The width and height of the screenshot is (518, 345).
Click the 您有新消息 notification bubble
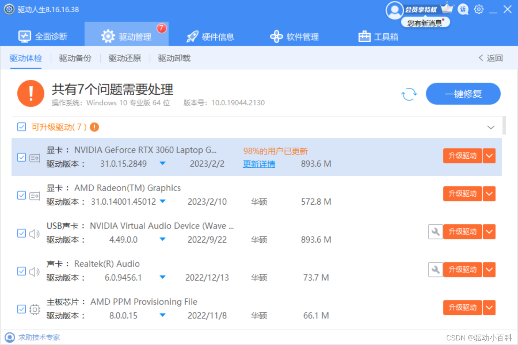[x=425, y=23]
